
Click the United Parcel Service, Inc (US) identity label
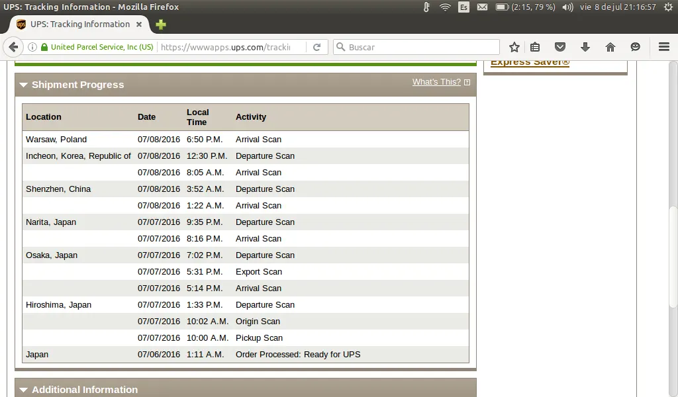[x=102, y=47]
